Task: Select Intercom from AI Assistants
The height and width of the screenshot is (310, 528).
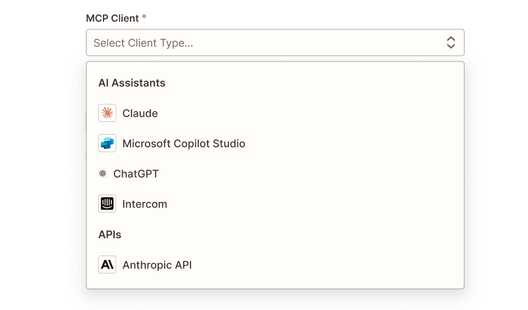Action: coord(144,204)
